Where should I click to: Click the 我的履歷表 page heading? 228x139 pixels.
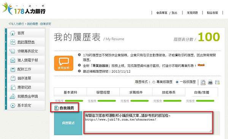click(77, 37)
